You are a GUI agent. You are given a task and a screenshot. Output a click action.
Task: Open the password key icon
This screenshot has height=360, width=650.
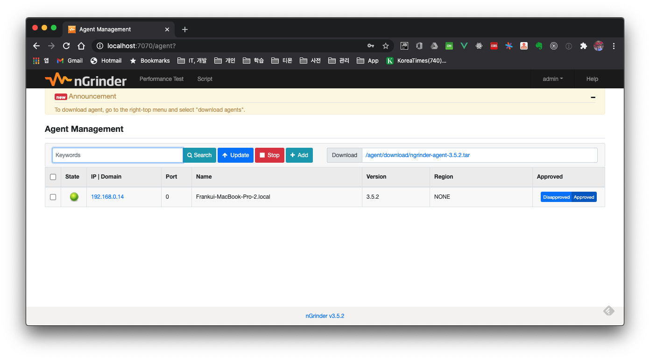[x=371, y=46]
